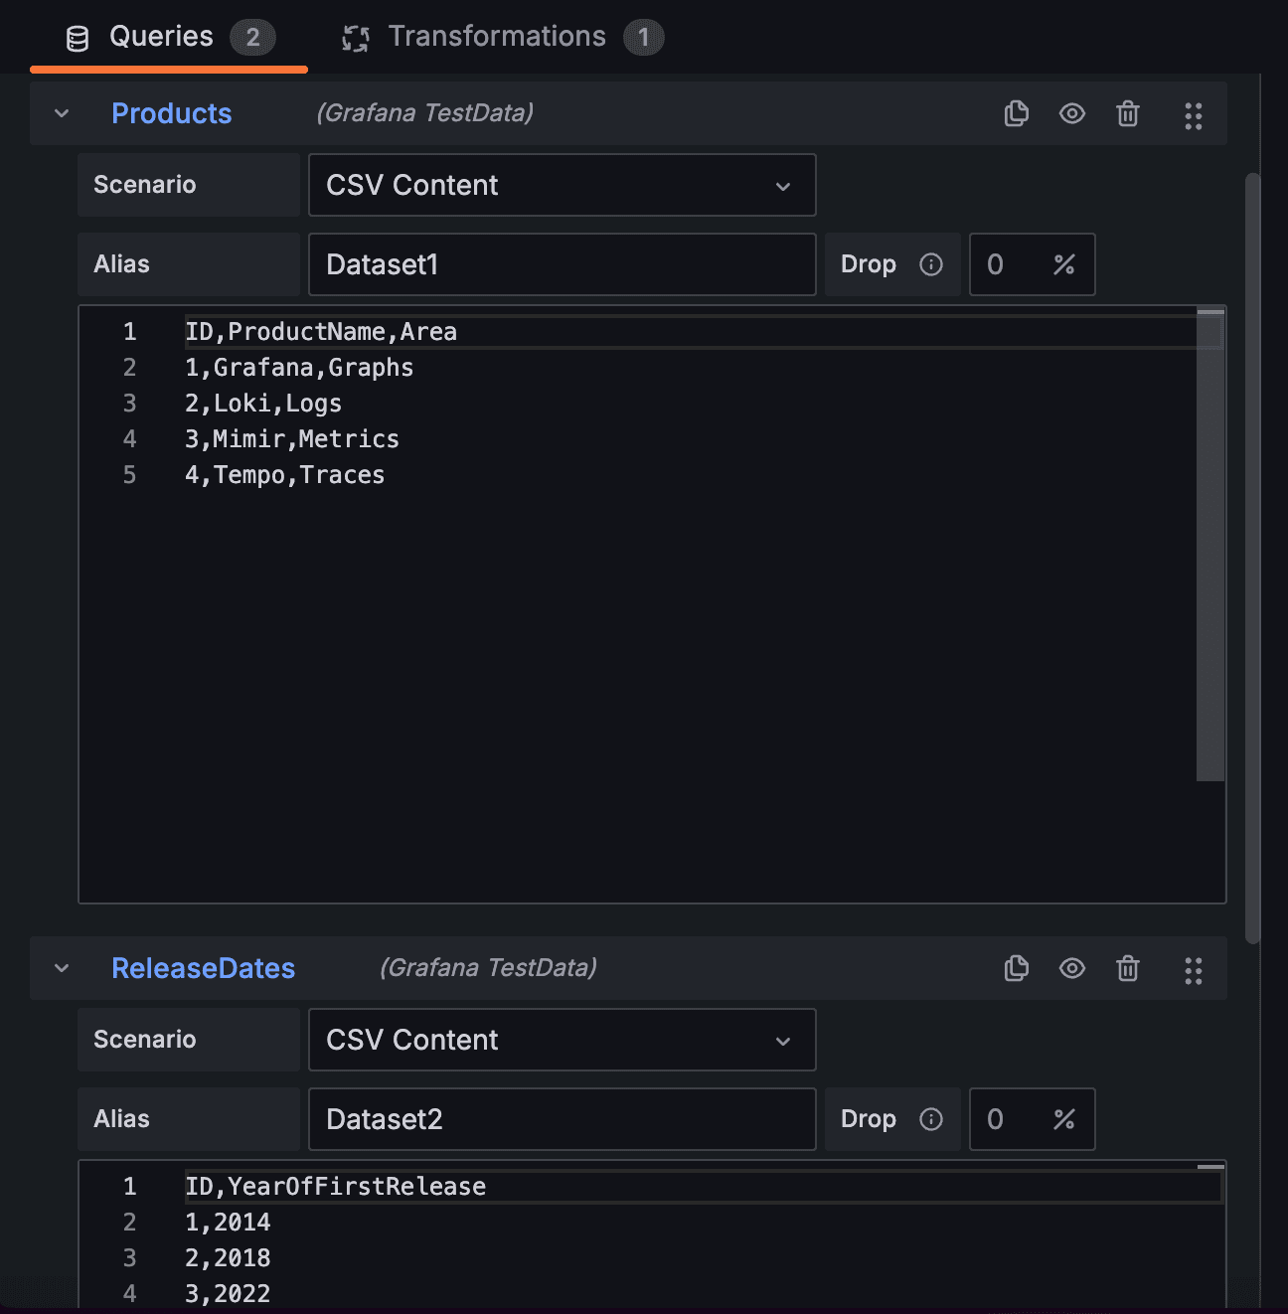Image resolution: width=1288 pixels, height=1314 pixels.
Task: Rename the ReleaseDates query title
Action: tap(203, 968)
